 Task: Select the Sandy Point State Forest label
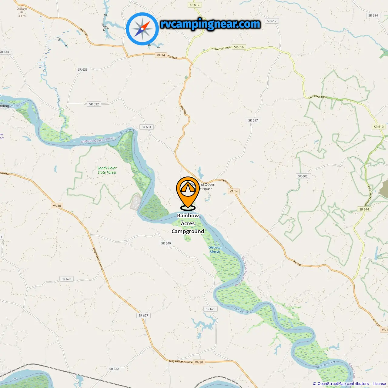pyautogui.click(x=107, y=170)
